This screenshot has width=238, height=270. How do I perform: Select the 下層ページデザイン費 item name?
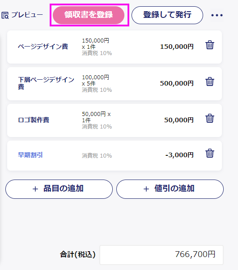pos(46,83)
